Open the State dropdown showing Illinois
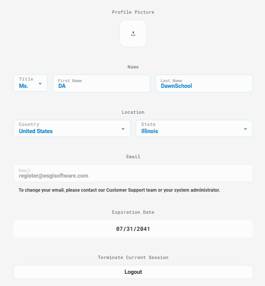 194,129
